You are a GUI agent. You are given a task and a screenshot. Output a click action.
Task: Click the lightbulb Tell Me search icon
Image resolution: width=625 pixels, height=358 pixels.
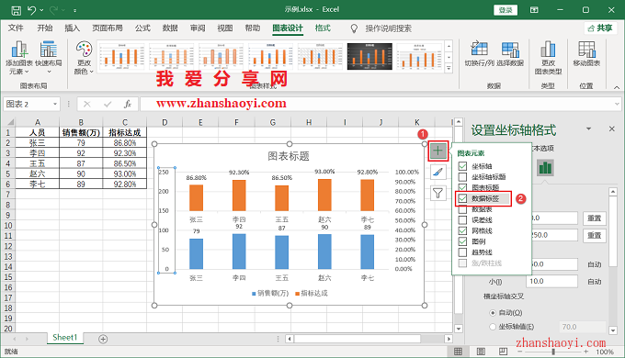click(354, 28)
